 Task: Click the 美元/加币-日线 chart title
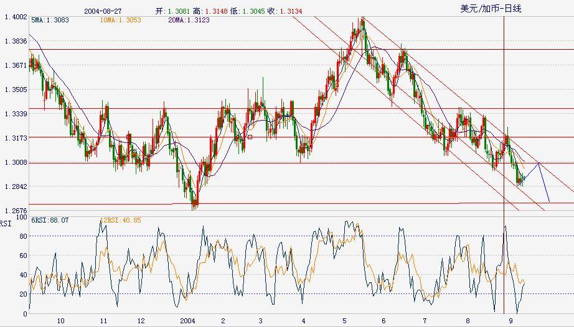[x=491, y=8]
